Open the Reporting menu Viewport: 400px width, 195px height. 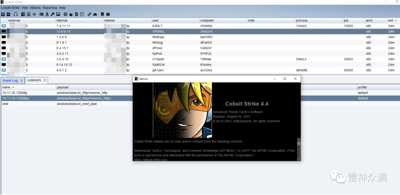[x=50, y=8]
